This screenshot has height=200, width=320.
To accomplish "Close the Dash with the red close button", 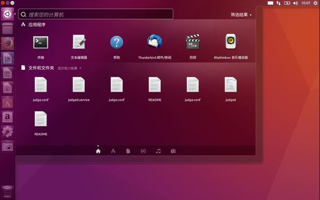I will click(x=3, y=3).
